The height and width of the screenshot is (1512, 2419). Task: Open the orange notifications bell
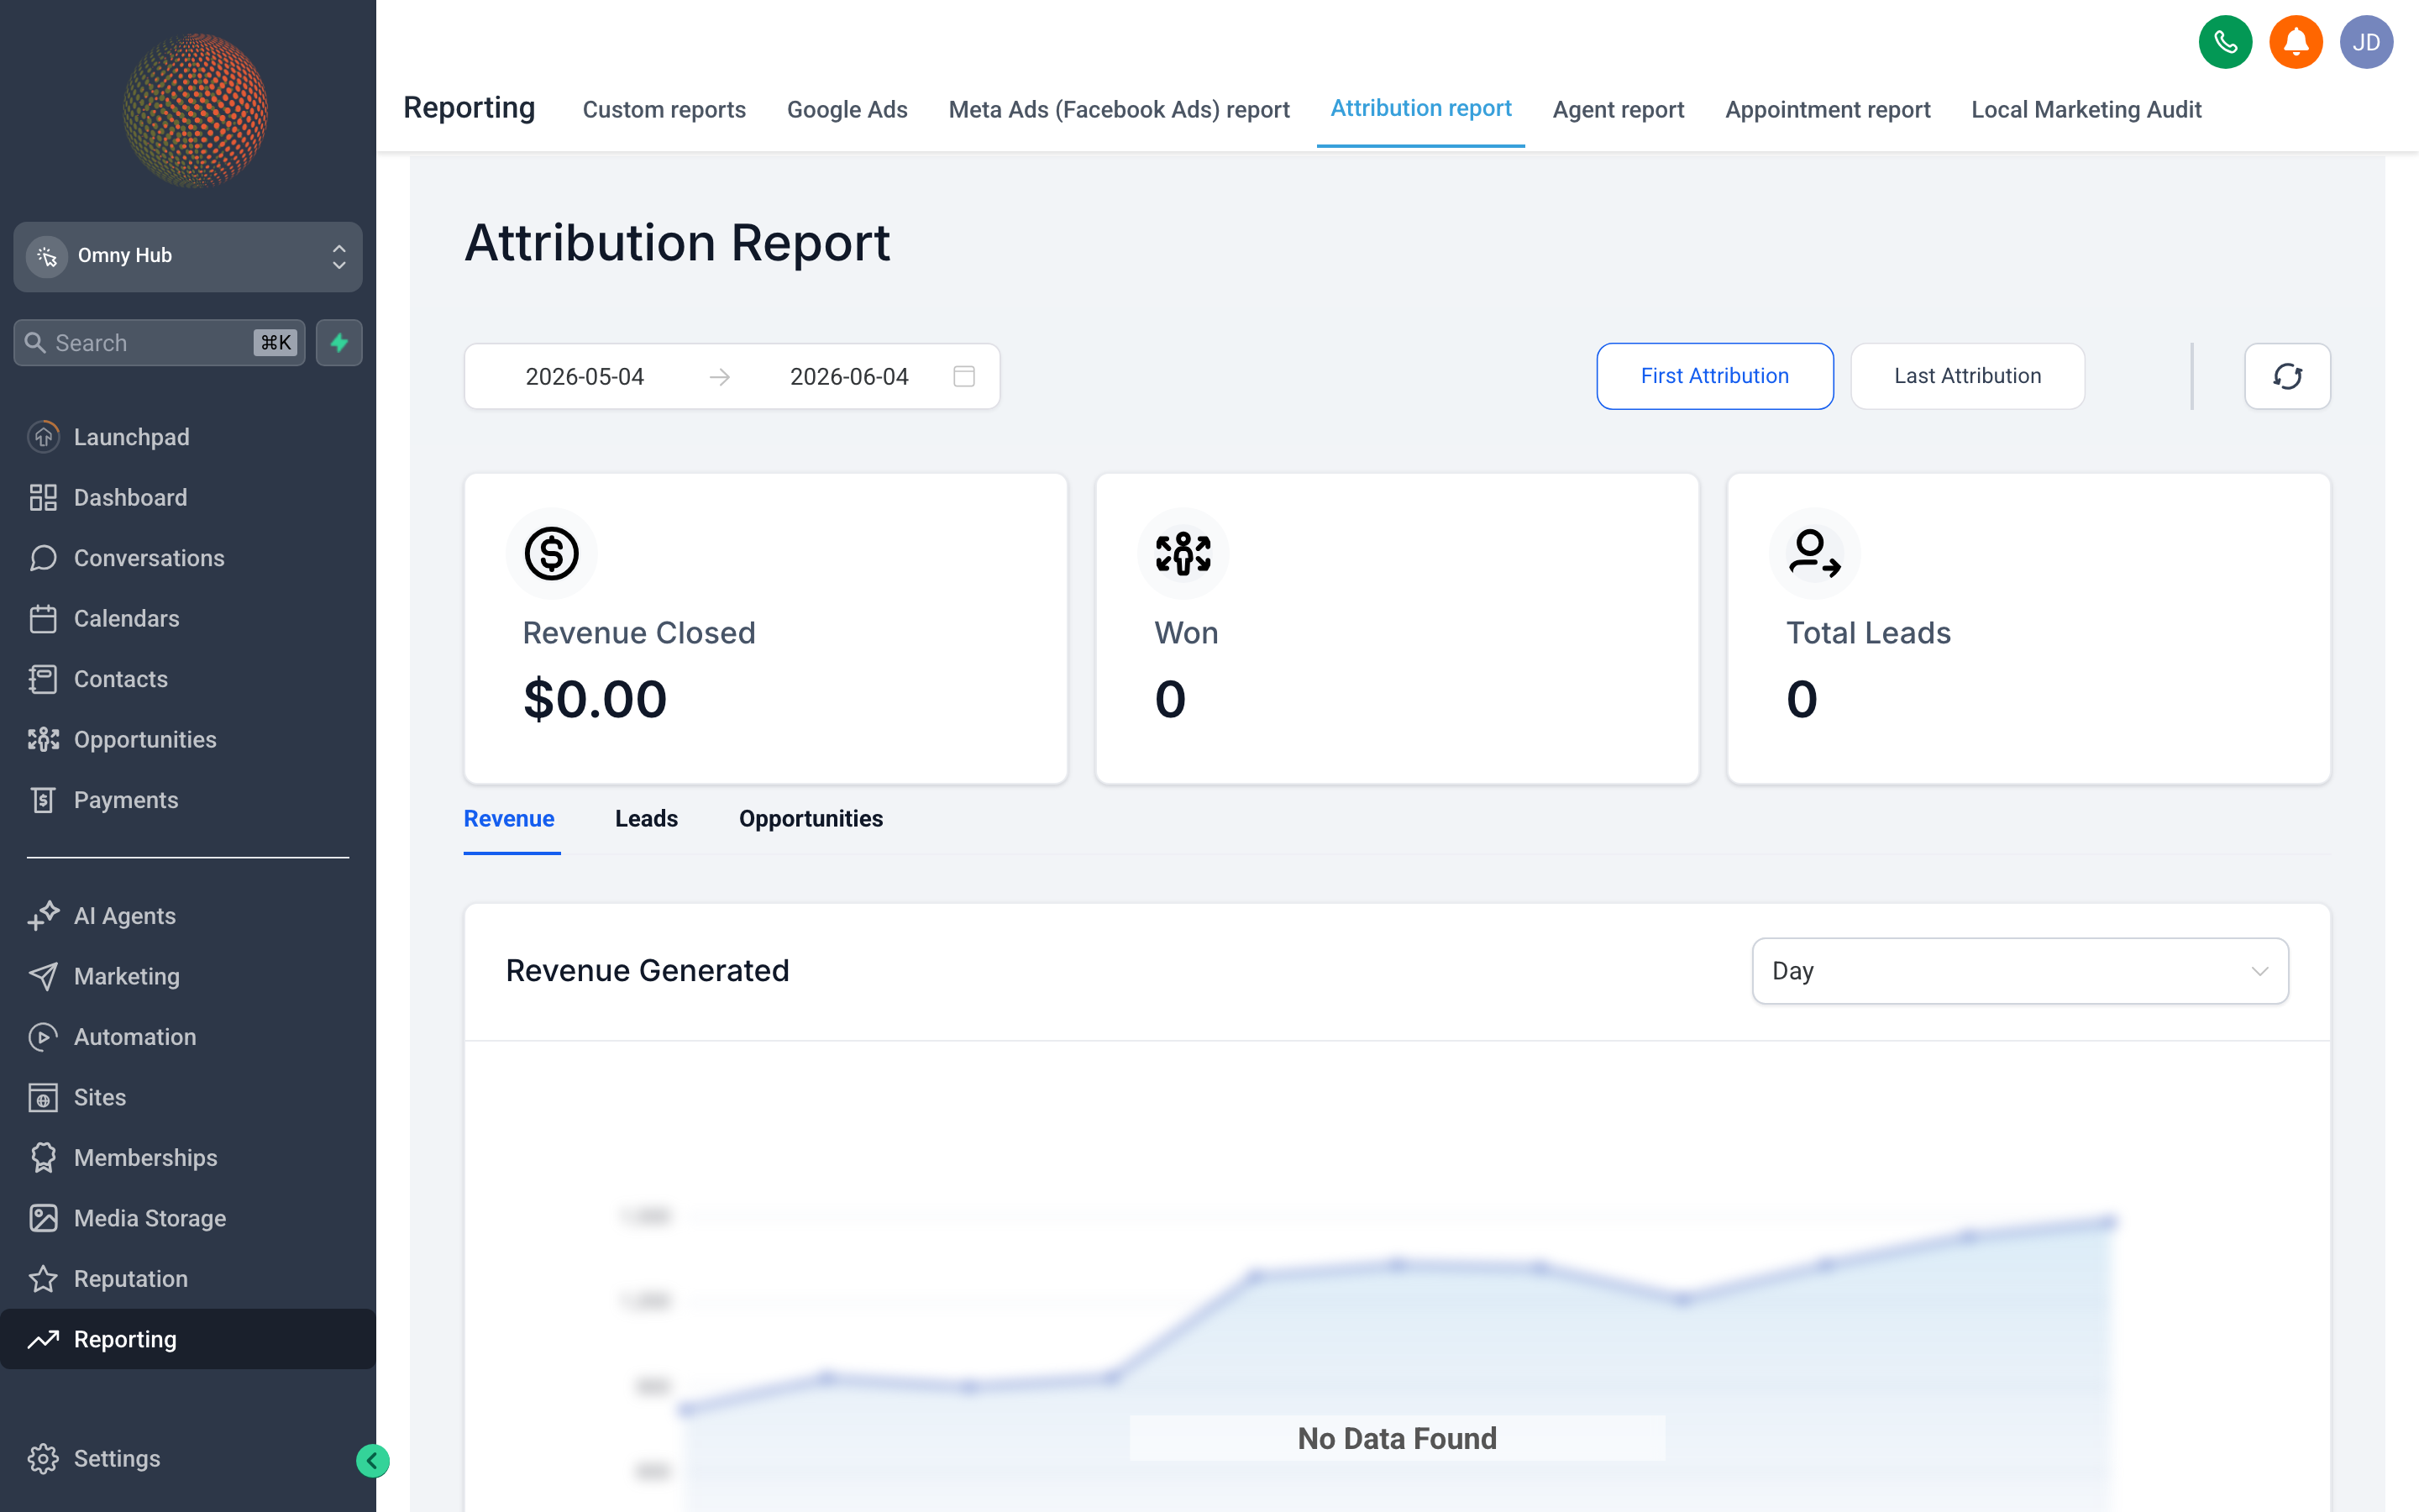click(x=2295, y=42)
